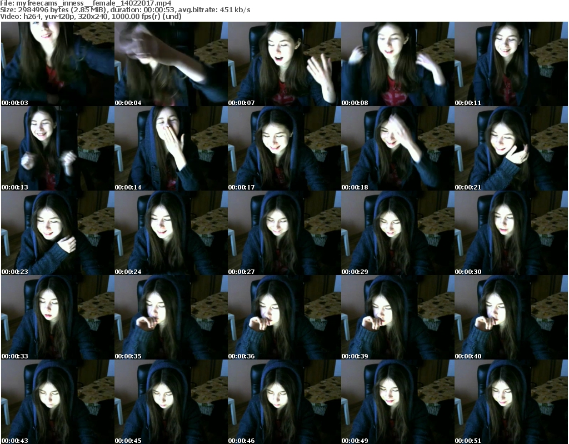Pick the thumbnail frame stamped 00:00:23

(x=58, y=233)
